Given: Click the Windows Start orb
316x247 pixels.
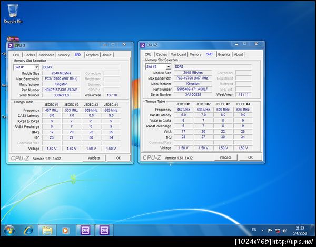Looking at the screenshot, I should (9, 230).
